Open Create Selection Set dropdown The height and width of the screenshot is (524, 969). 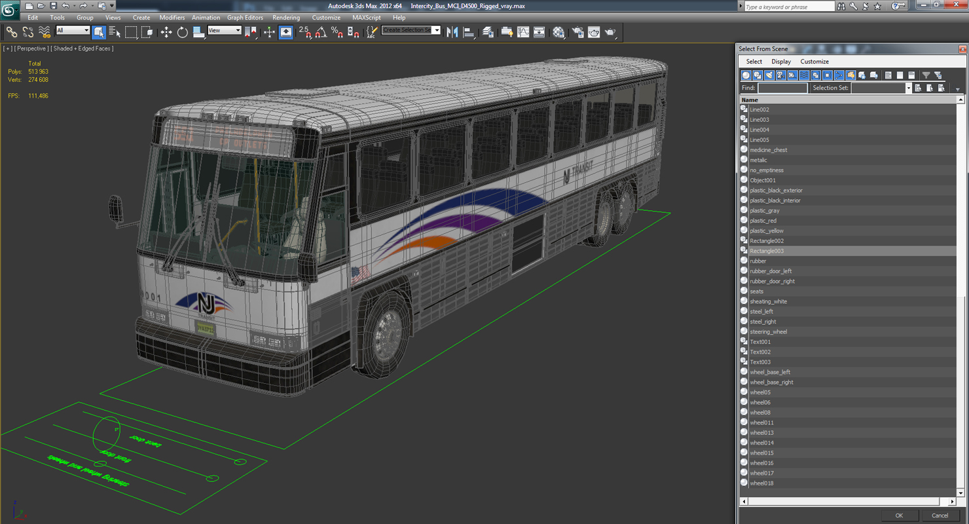tap(437, 30)
